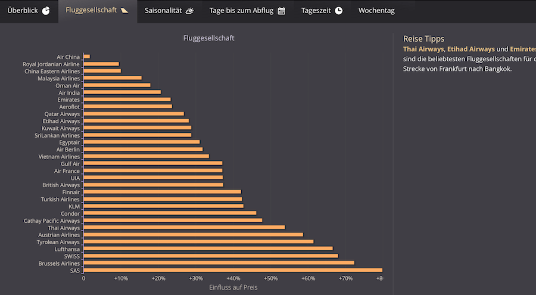Select the Cathay Pacific Airways bar

(173, 221)
